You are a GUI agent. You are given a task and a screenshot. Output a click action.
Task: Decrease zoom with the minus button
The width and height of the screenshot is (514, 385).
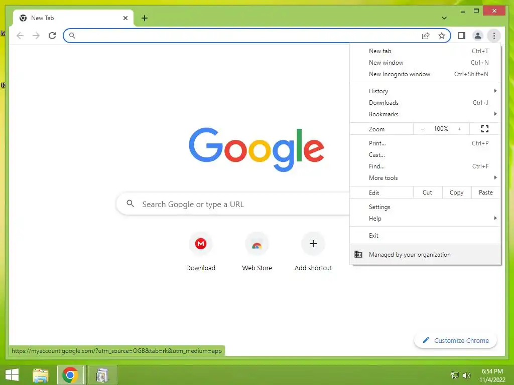click(423, 129)
